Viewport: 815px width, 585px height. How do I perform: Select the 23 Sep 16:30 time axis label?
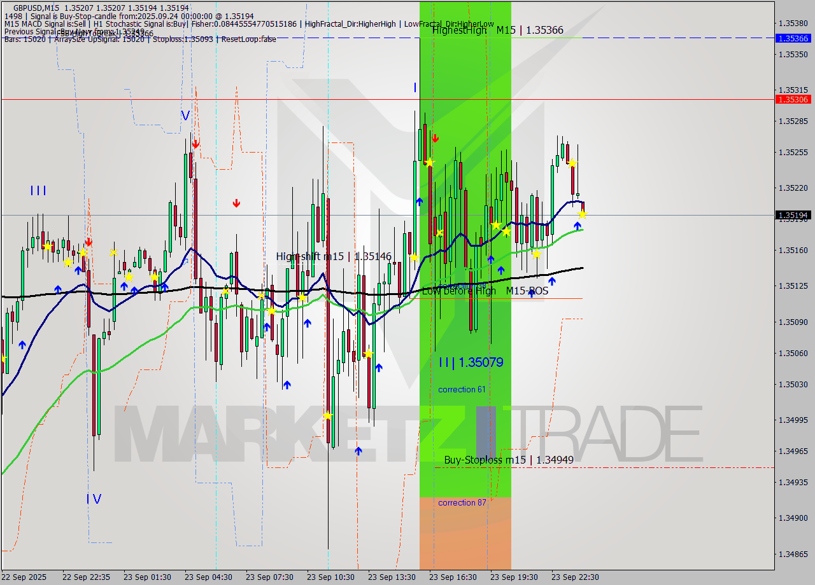point(453,577)
